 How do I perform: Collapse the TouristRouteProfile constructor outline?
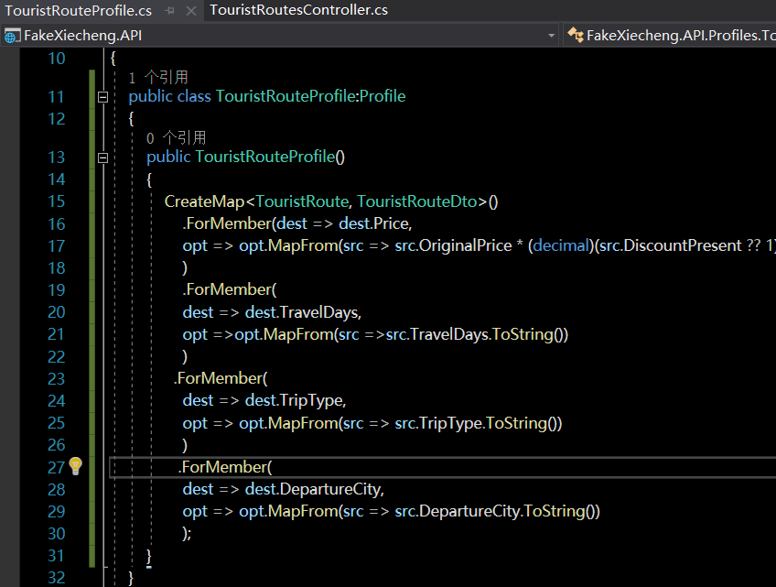[102, 158]
